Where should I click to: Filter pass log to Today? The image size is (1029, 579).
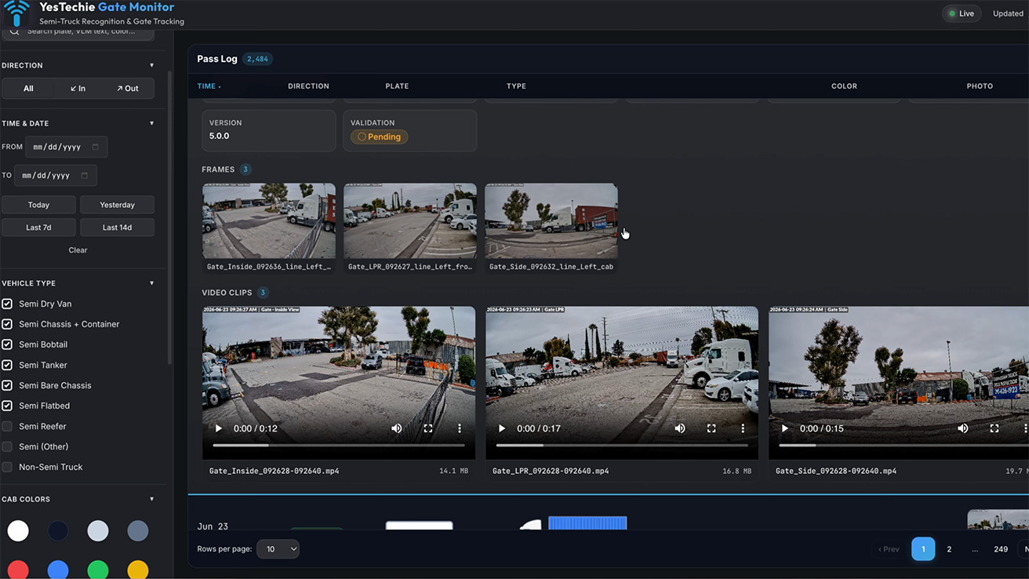click(38, 205)
